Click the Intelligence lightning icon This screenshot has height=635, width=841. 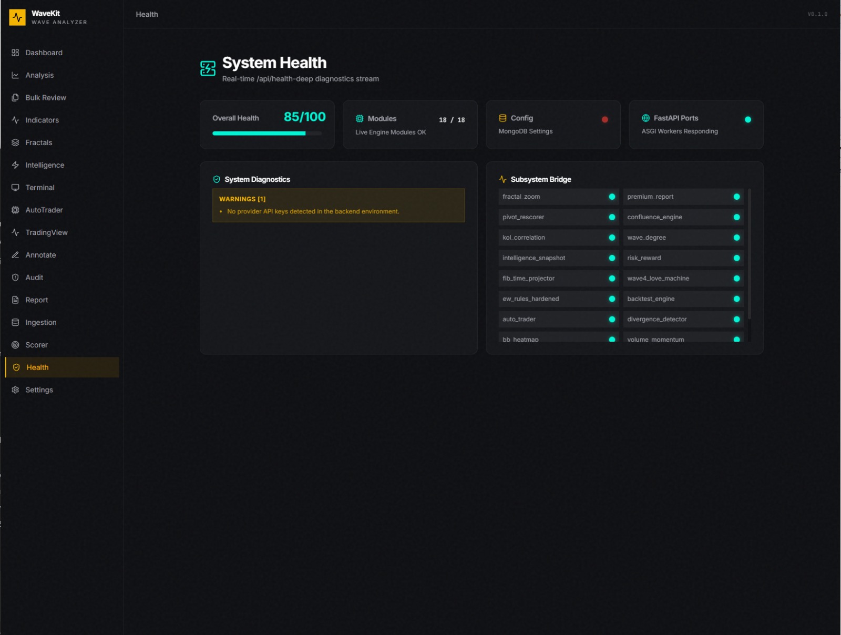(15, 165)
